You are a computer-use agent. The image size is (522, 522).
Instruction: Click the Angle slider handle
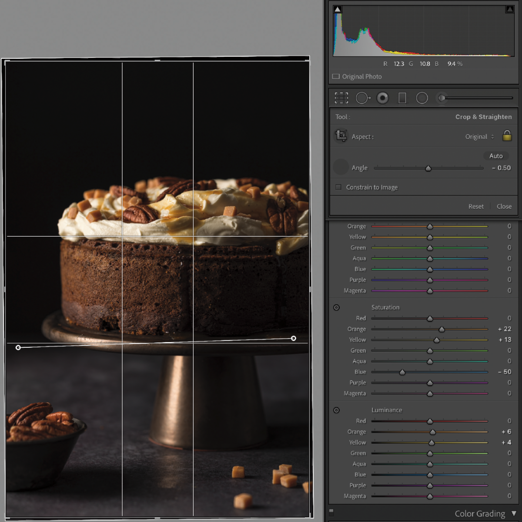coord(428,168)
